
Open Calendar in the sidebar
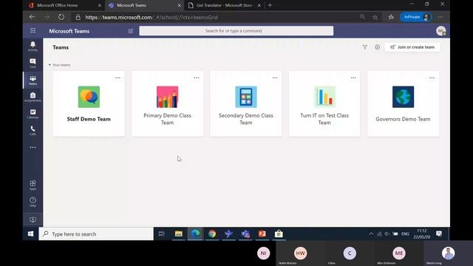tap(33, 114)
